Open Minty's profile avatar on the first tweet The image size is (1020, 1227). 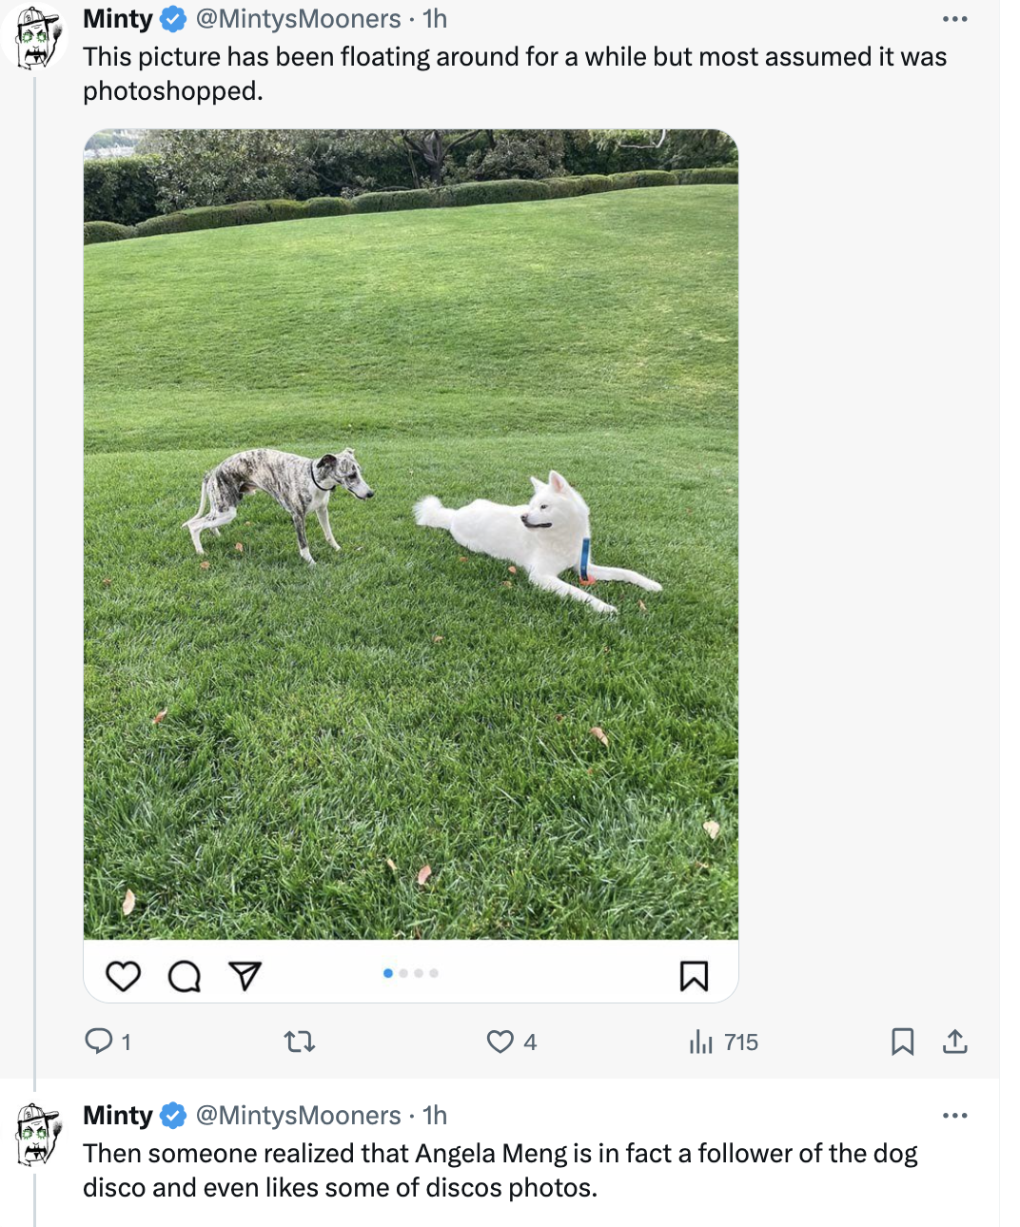tap(34, 38)
